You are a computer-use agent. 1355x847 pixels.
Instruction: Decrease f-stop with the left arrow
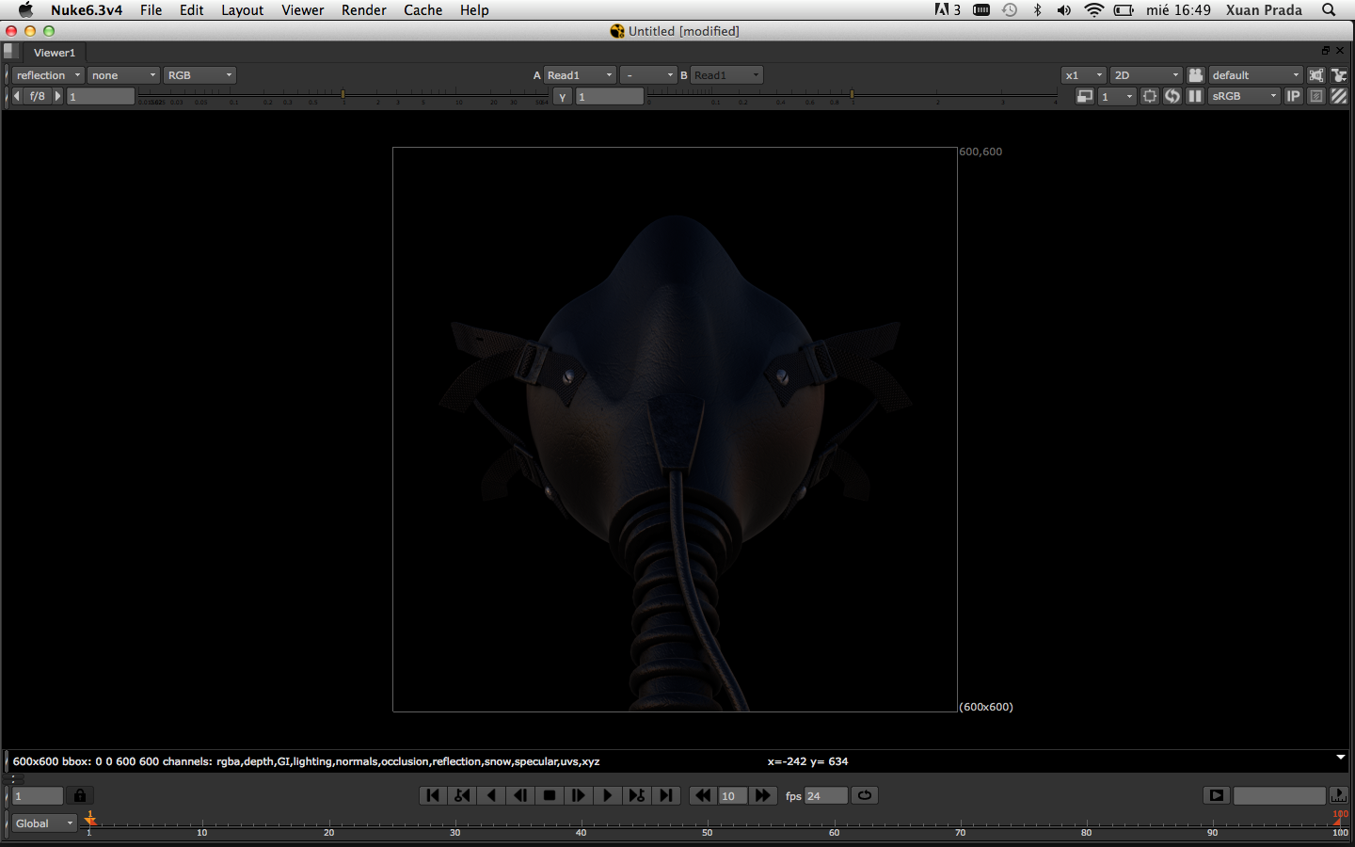(17, 96)
